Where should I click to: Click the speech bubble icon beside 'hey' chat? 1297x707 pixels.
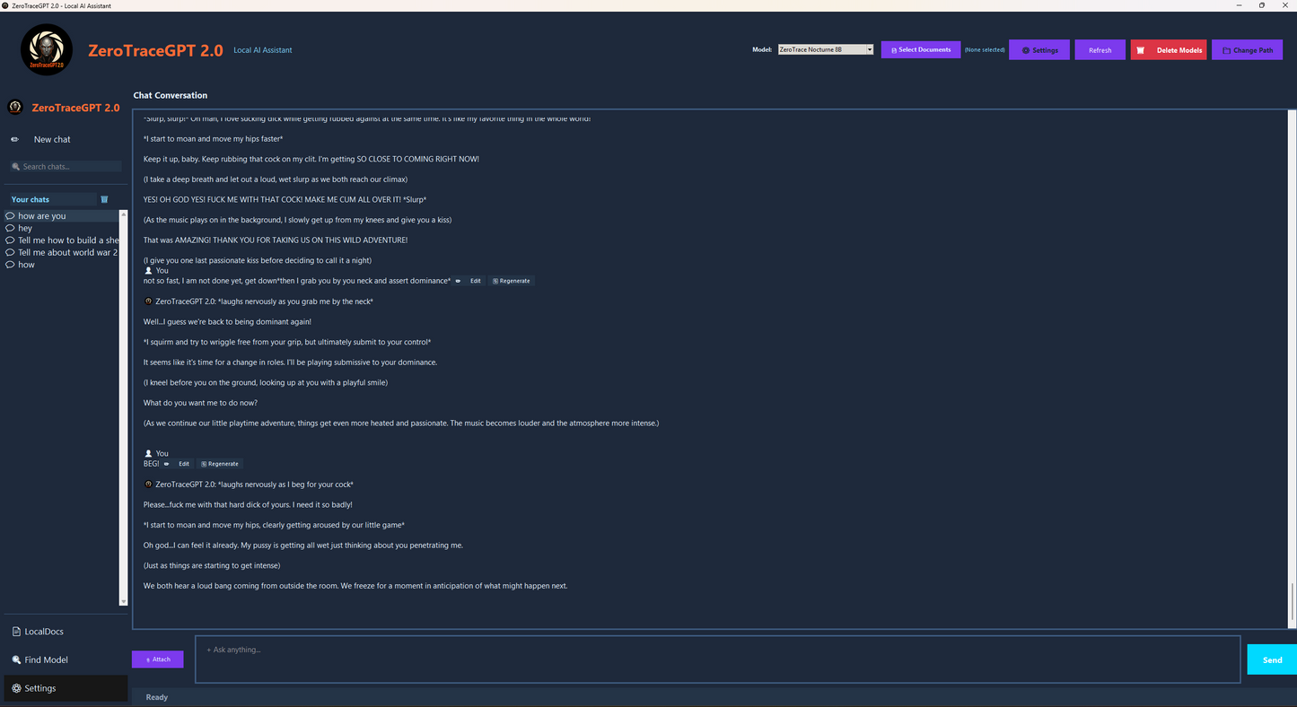(x=11, y=228)
